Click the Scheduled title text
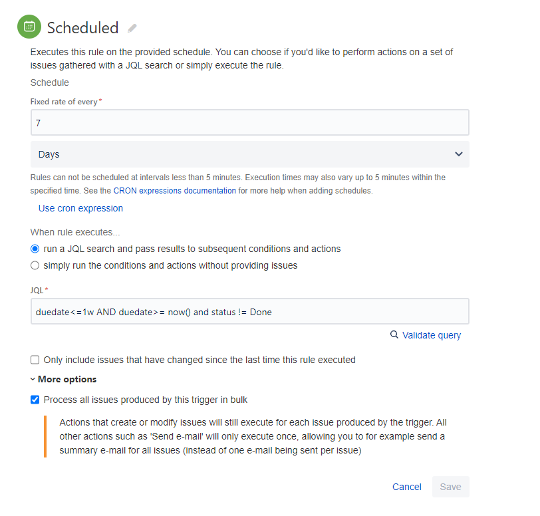 [82, 28]
